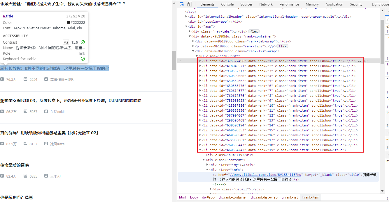The height and width of the screenshot is (202, 389).
Task: Expand the div class img node
Action: point(207,165)
